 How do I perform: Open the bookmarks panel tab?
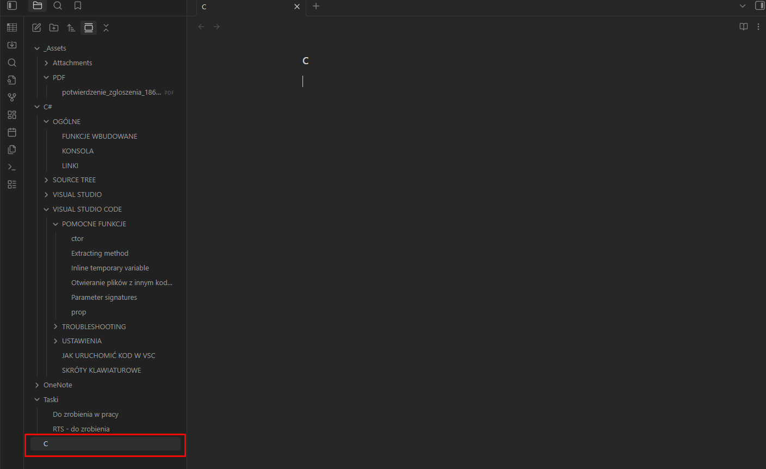(78, 6)
